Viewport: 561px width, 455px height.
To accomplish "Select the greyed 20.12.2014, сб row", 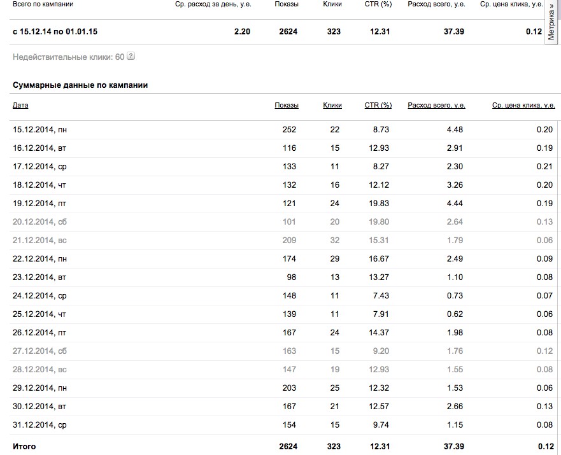I will (x=39, y=222).
